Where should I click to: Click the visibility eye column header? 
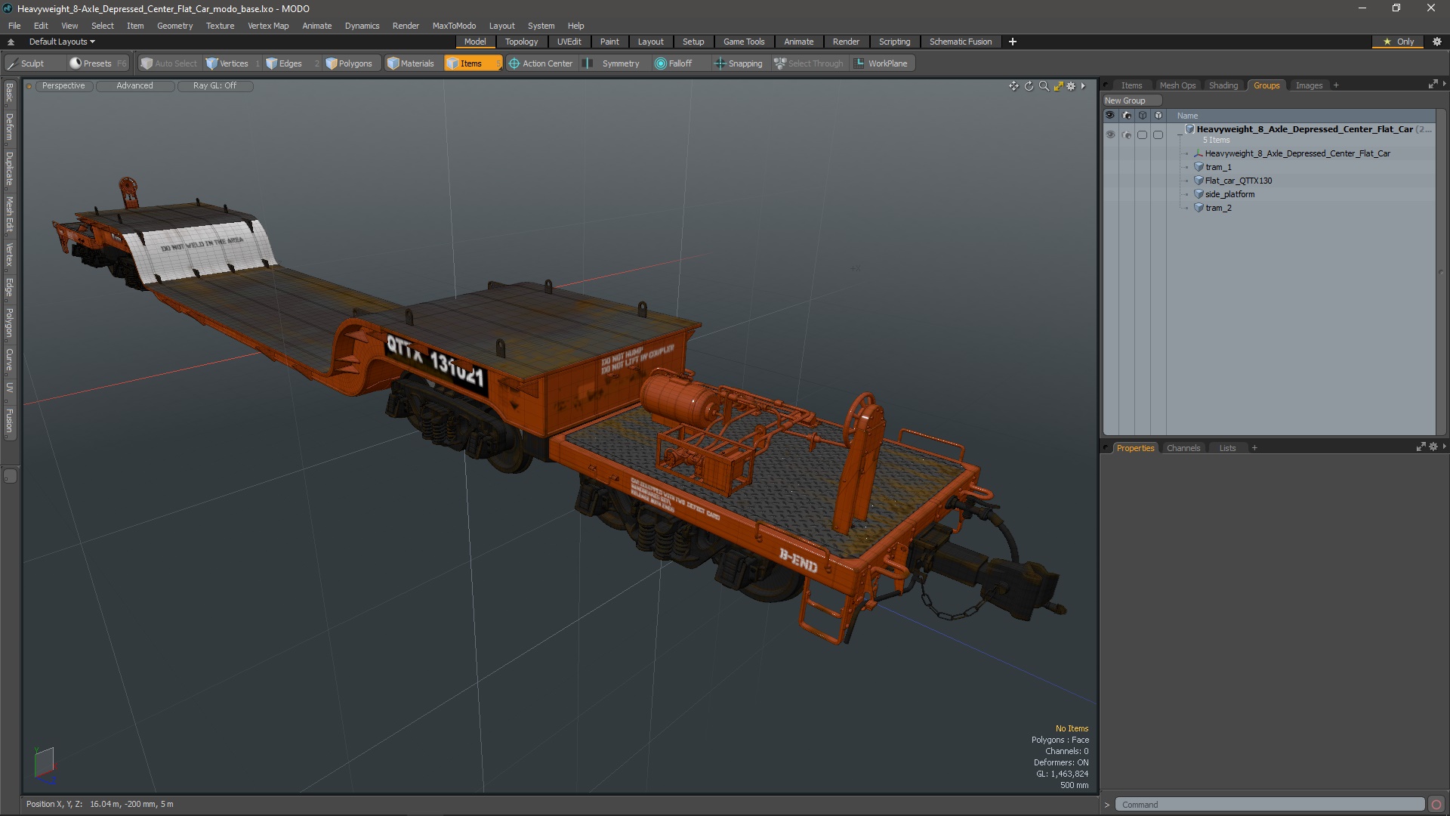click(1110, 116)
